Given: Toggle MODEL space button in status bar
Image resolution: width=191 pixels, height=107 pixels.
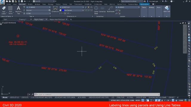Looking at the screenshot, I should [138, 100].
